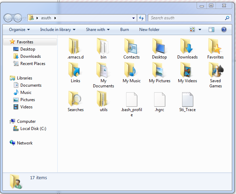This screenshot has width=236, height=194.
Task: Expand the address bar history dropdown
Action: pyautogui.click(x=134, y=18)
